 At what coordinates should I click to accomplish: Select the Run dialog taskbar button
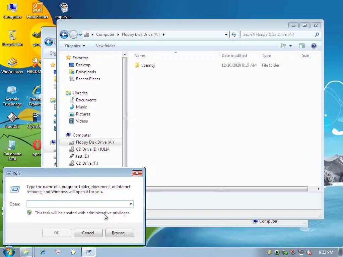(x=88, y=252)
